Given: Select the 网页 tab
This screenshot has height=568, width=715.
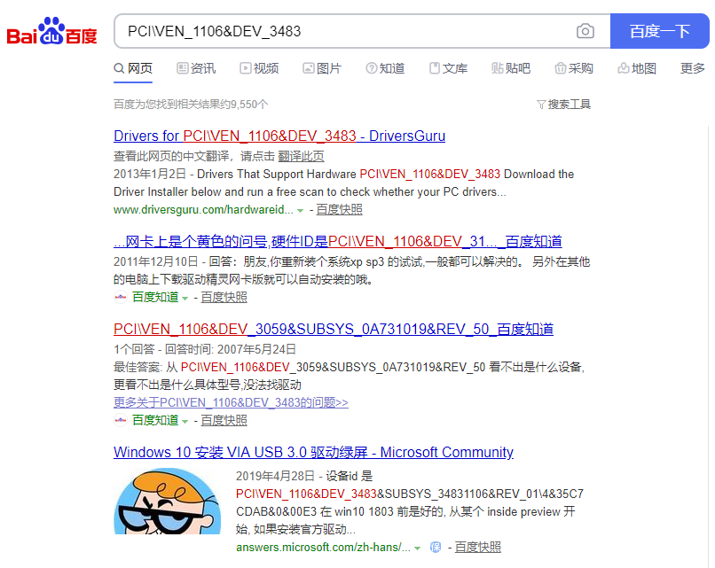Looking at the screenshot, I should click(133, 68).
